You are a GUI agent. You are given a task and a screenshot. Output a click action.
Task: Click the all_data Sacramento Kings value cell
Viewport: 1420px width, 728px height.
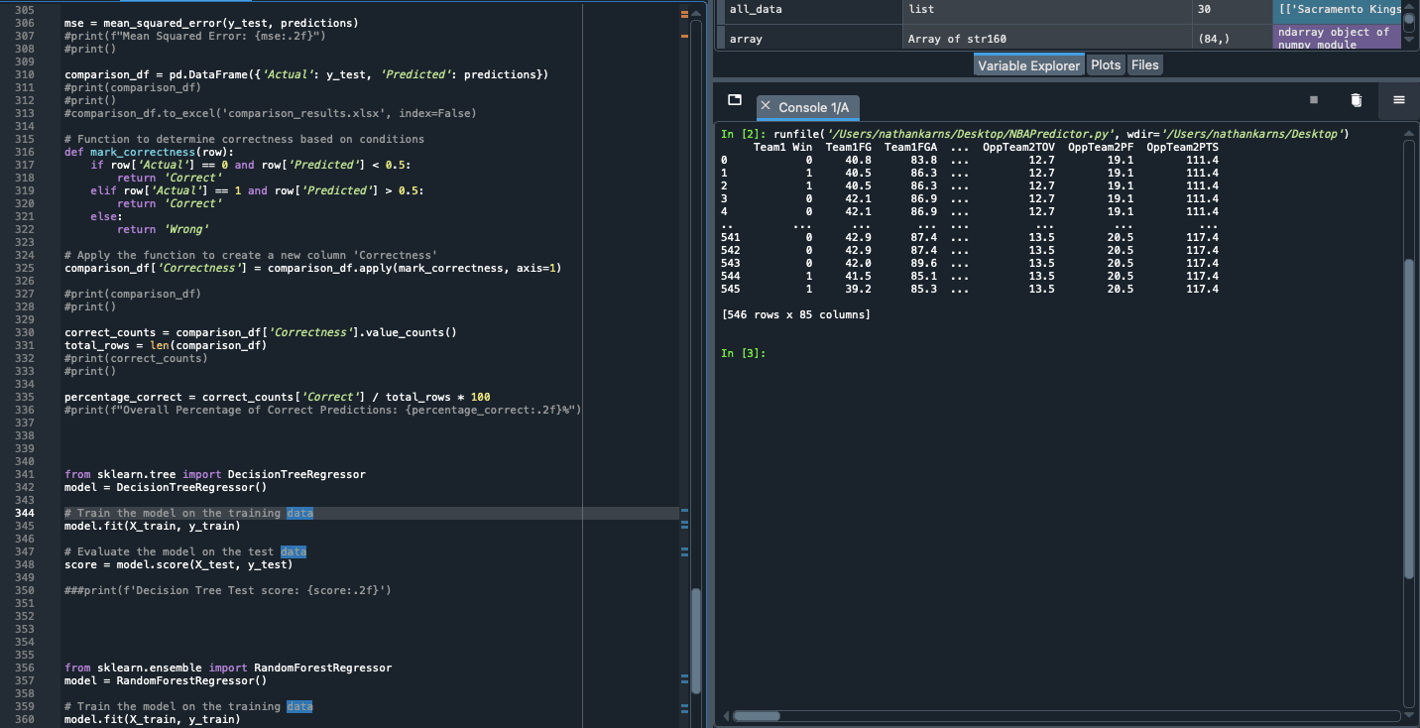[1337, 10]
